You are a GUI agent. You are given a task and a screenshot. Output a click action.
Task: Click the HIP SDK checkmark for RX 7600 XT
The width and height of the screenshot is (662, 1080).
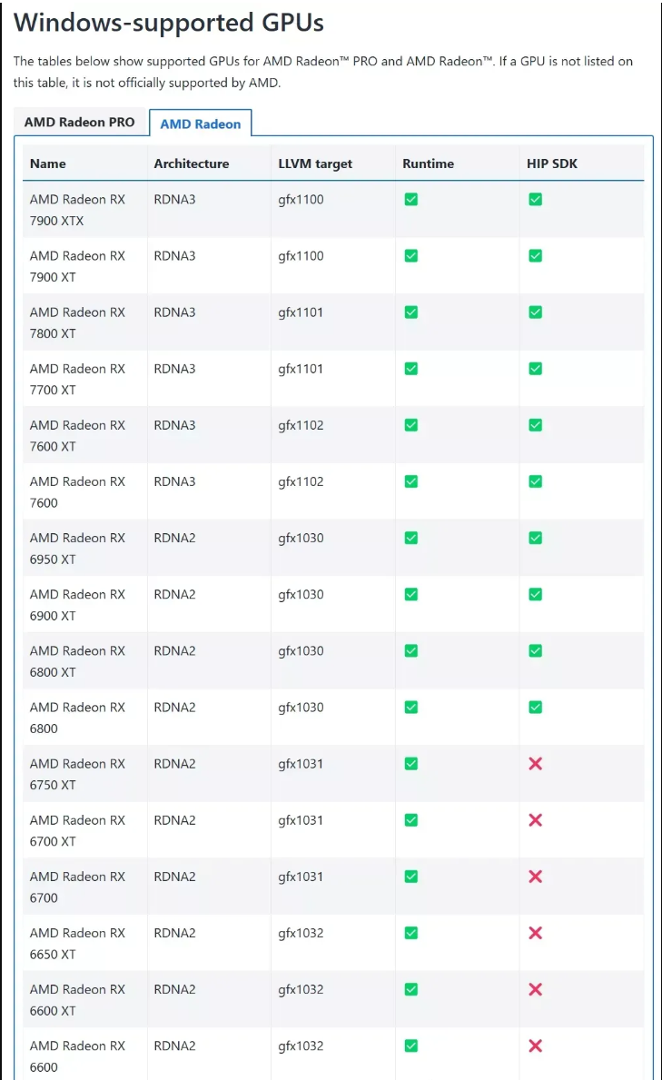pos(535,425)
